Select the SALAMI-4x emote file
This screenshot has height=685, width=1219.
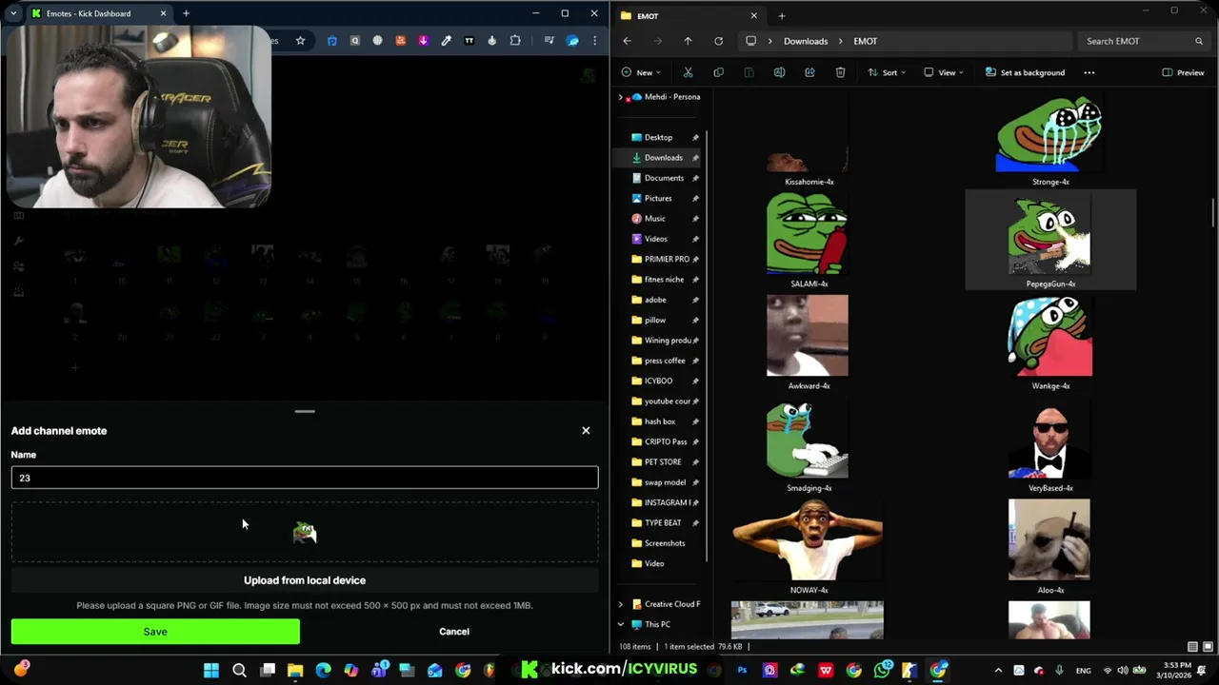pos(808,240)
